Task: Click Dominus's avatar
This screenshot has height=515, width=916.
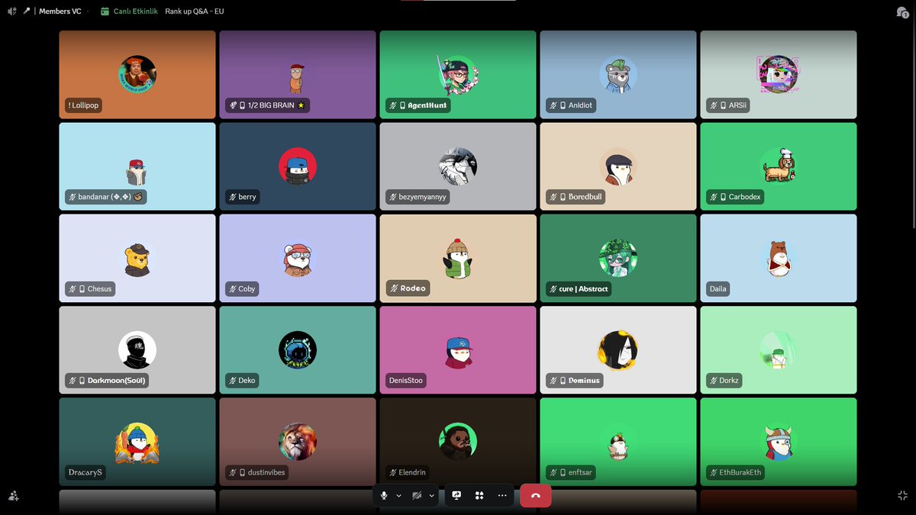Action: [x=618, y=350]
